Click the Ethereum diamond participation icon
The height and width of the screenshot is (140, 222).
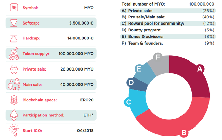pyautogui.click(x=14, y=115)
